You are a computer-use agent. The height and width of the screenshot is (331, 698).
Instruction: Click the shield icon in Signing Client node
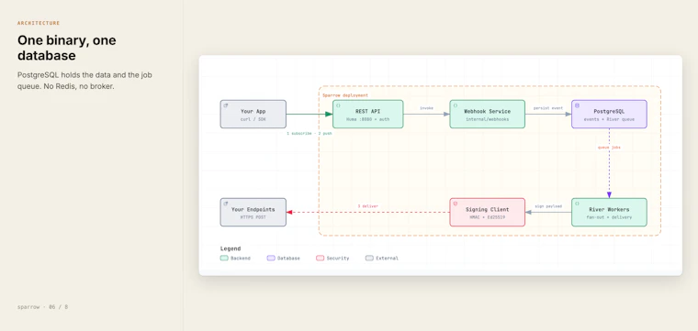pos(455,204)
